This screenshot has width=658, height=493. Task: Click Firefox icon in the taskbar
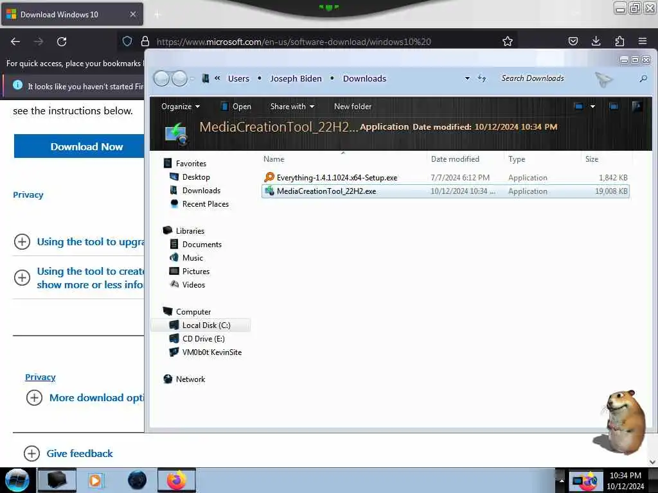[177, 480]
